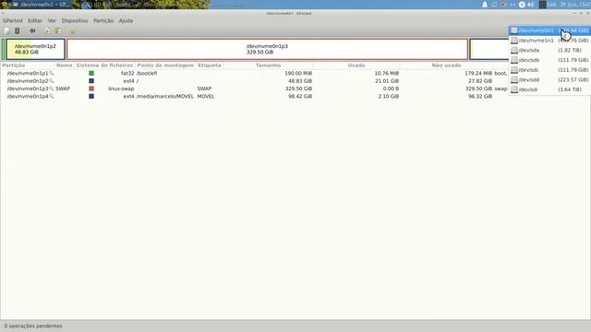
Task: Click the round white indicator icon in the panel
Action: point(522,5)
